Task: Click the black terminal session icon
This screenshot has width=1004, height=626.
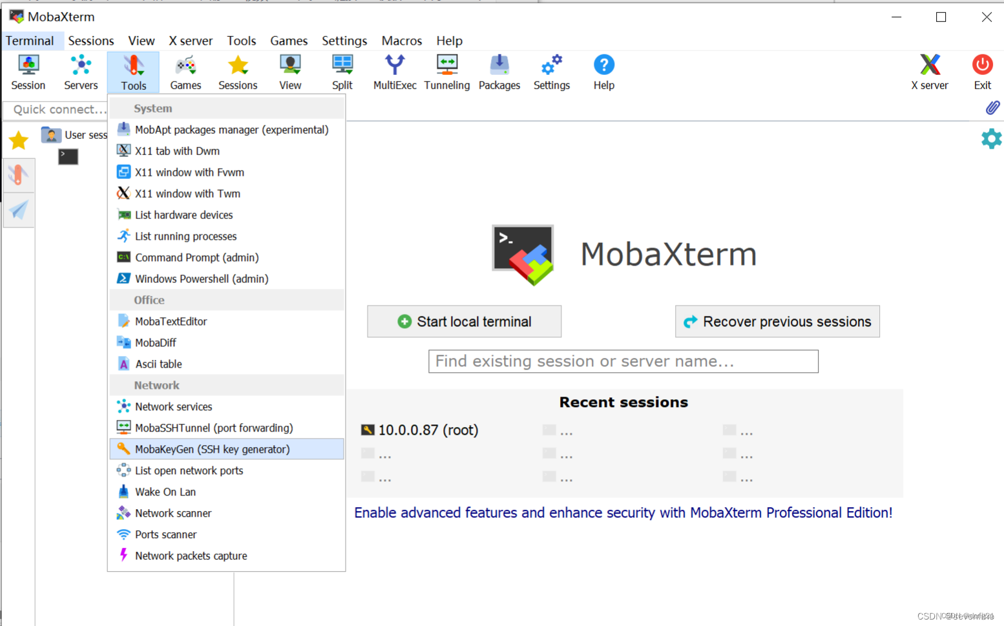Action: point(68,156)
